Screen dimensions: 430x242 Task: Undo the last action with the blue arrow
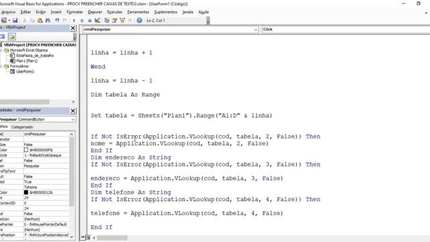click(x=57, y=20)
